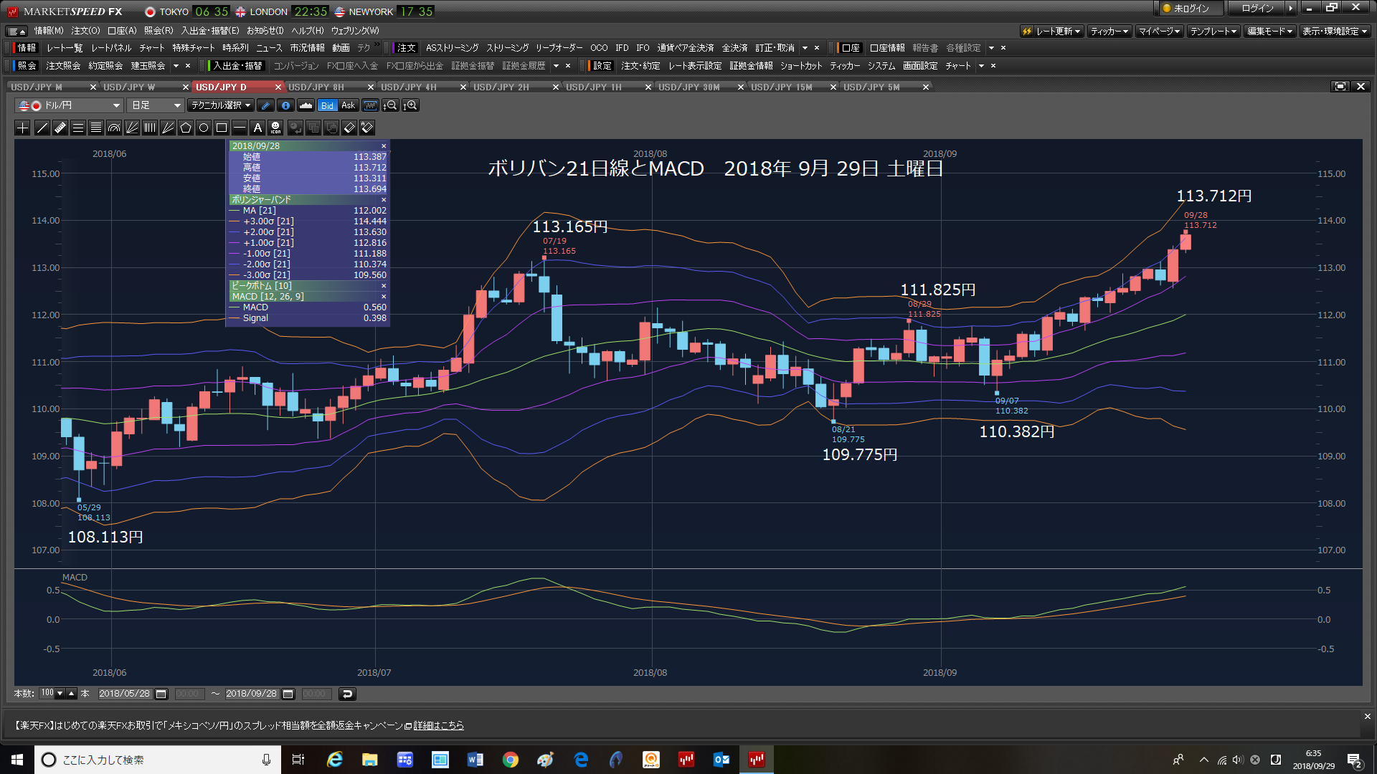This screenshot has height=774, width=1377.
Task: Open the 照会(R) menu
Action: (x=158, y=31)
